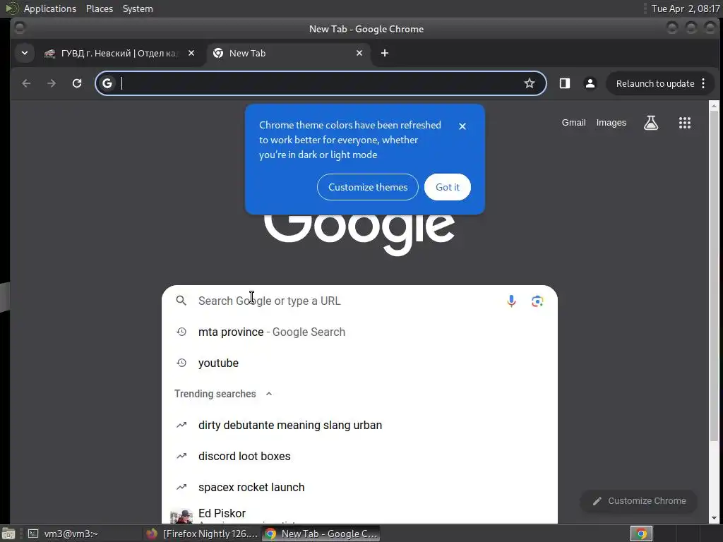Close the New Tab tab
Screen dimensions: 723x542
click(359, 53)
